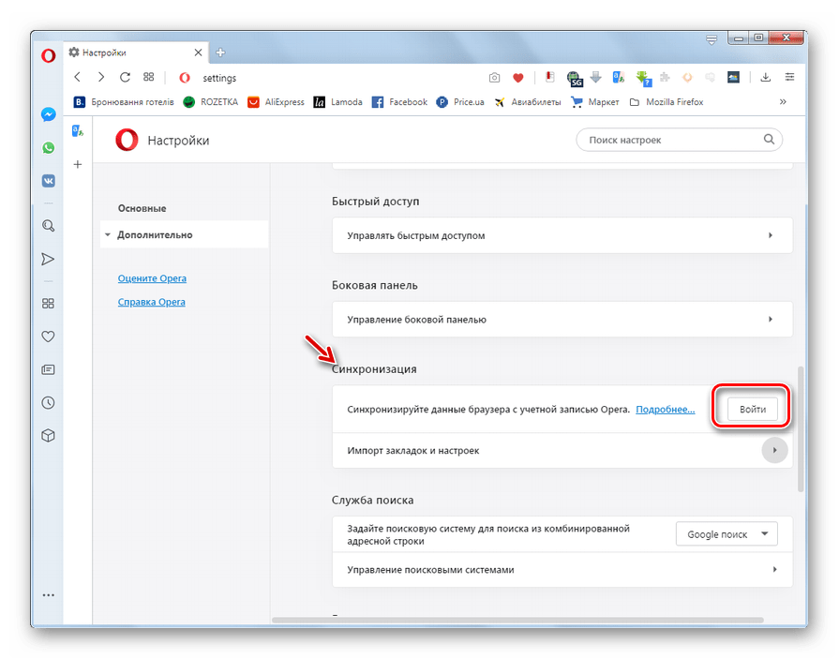Viewport: 839px width, 659px height.
Task: Open Маркет bookmark
Action: coord(595,101)
